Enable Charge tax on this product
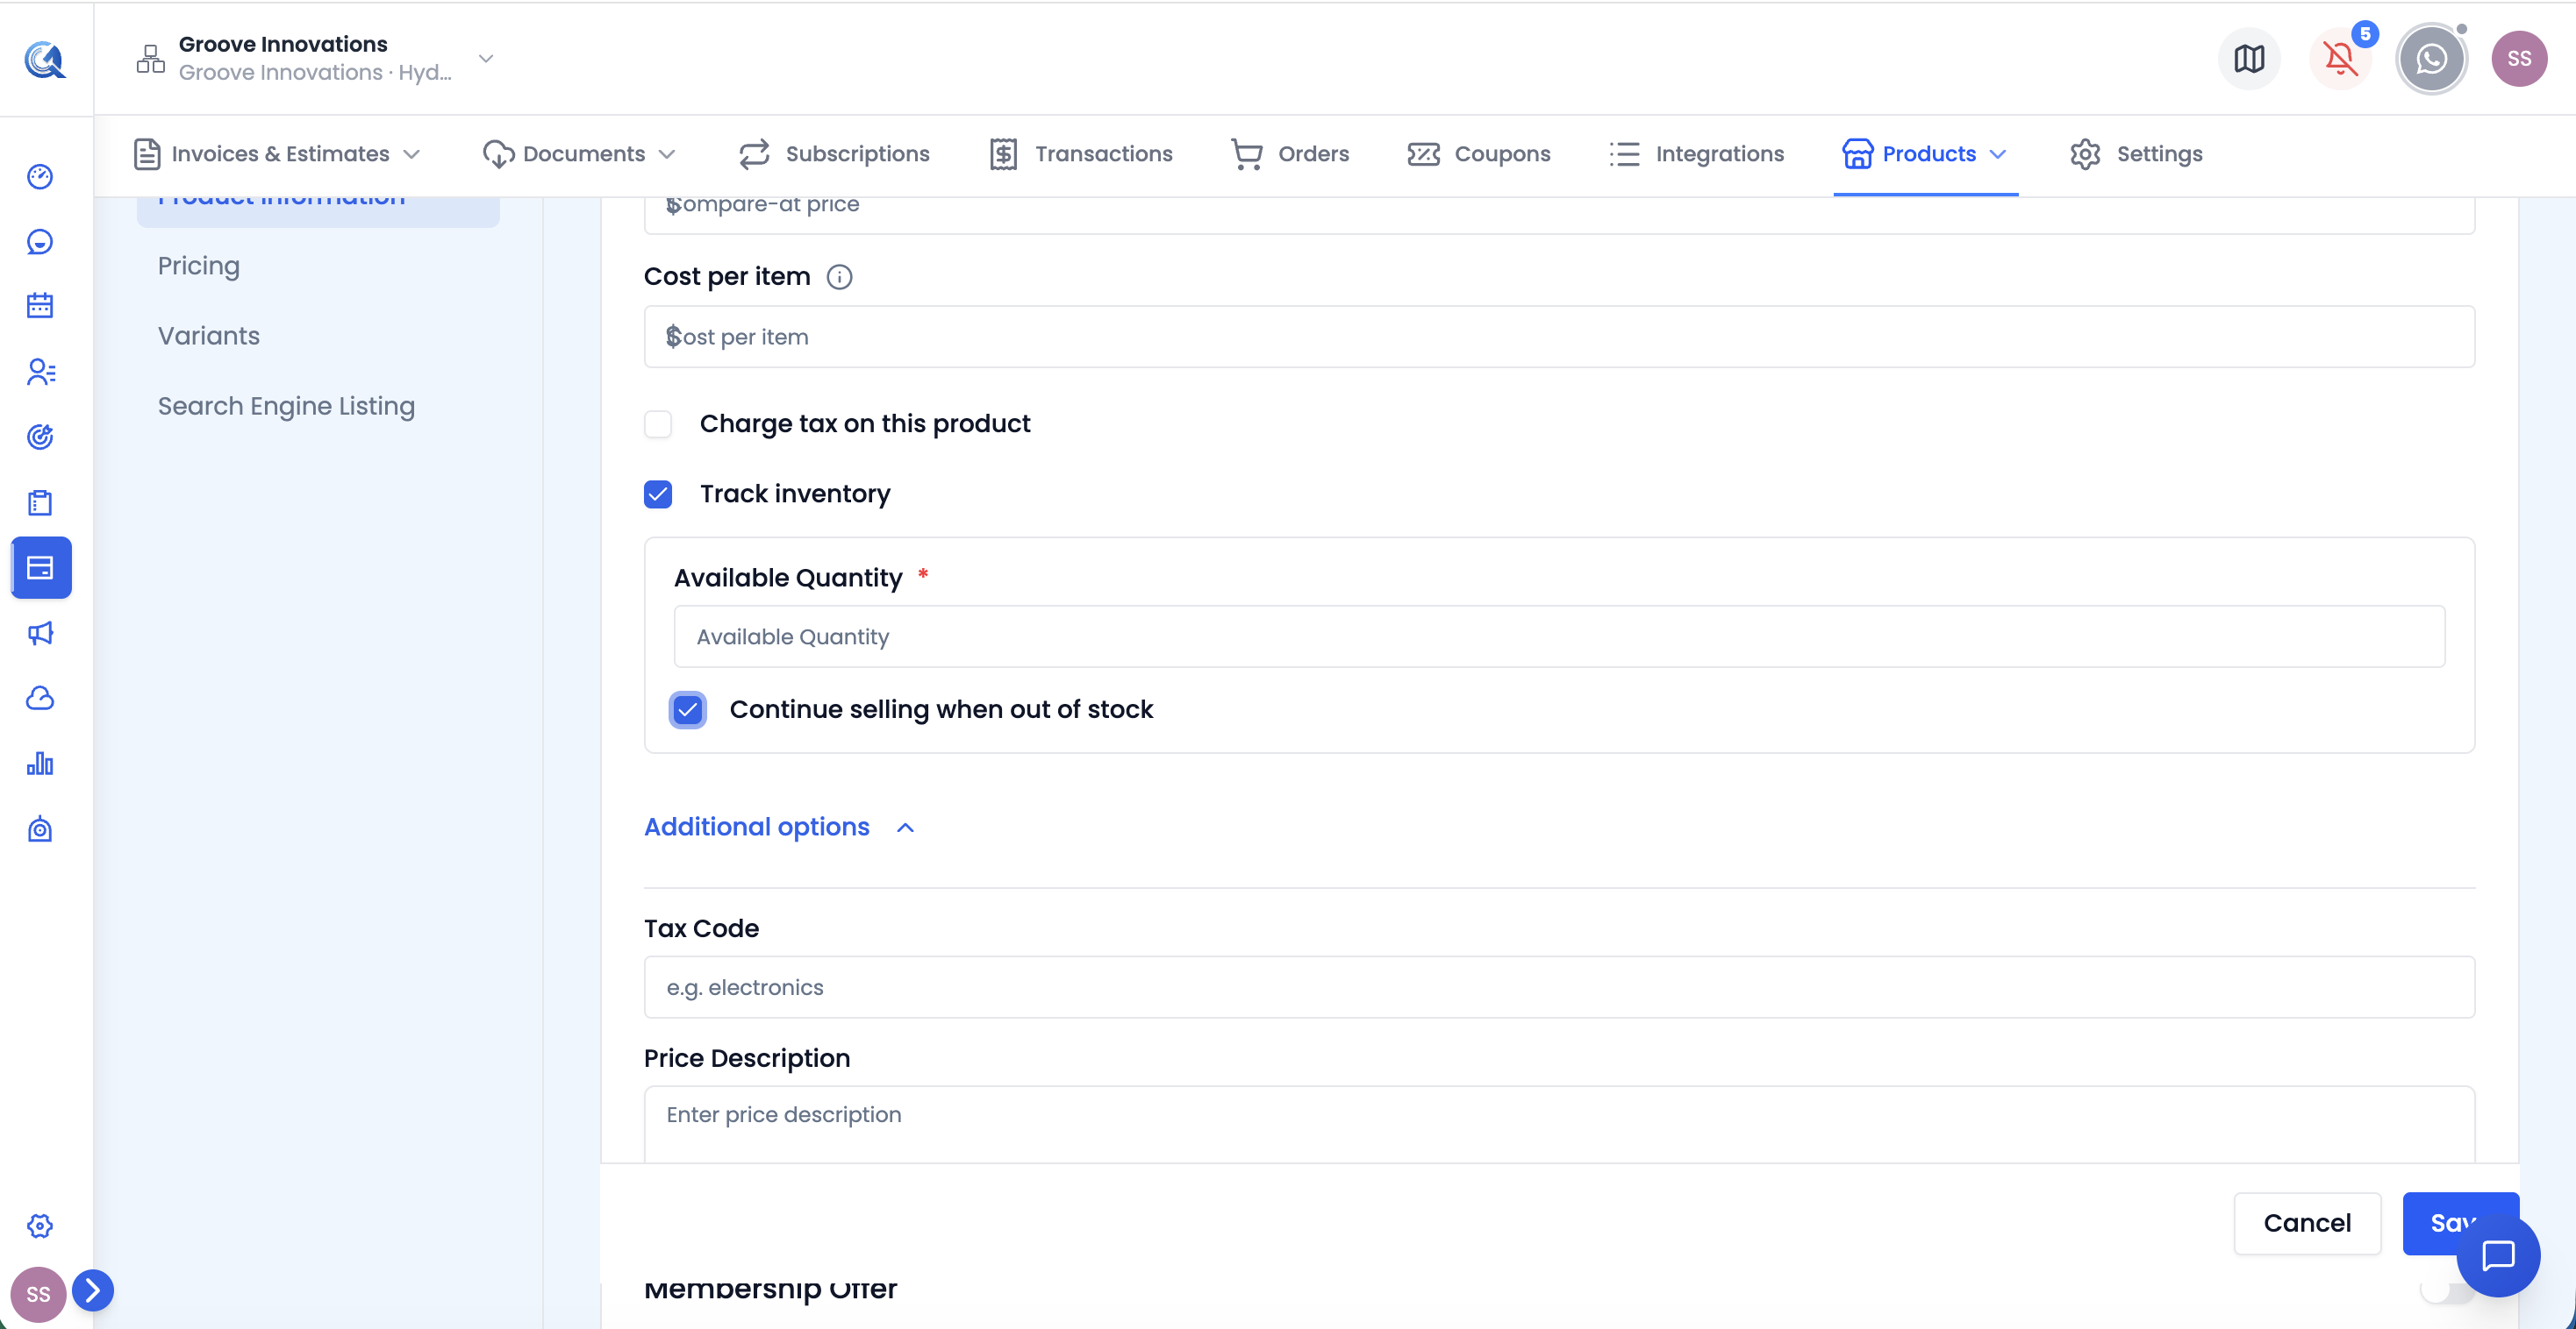This screenshot has height=1329, width=2576. point(658,424)
